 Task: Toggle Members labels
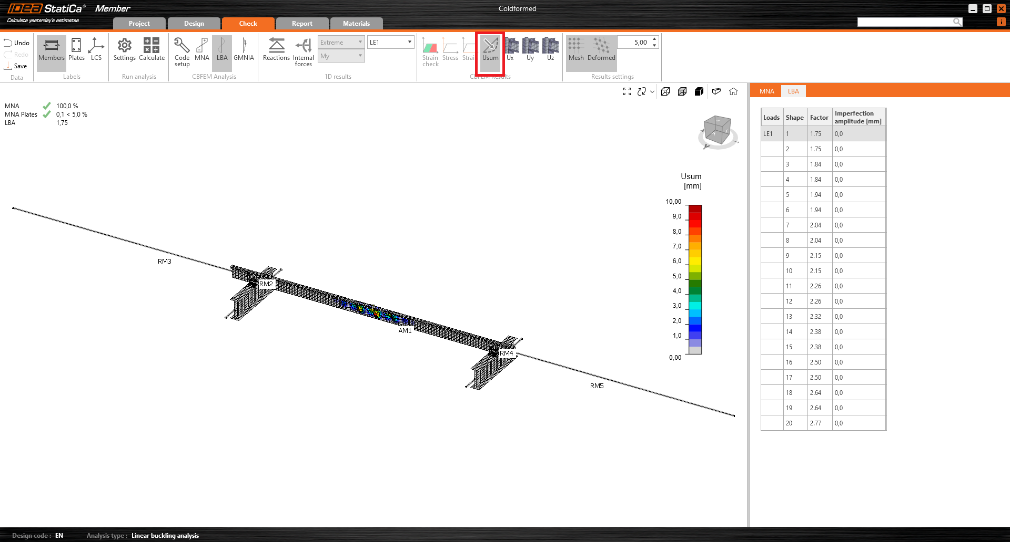52,49
